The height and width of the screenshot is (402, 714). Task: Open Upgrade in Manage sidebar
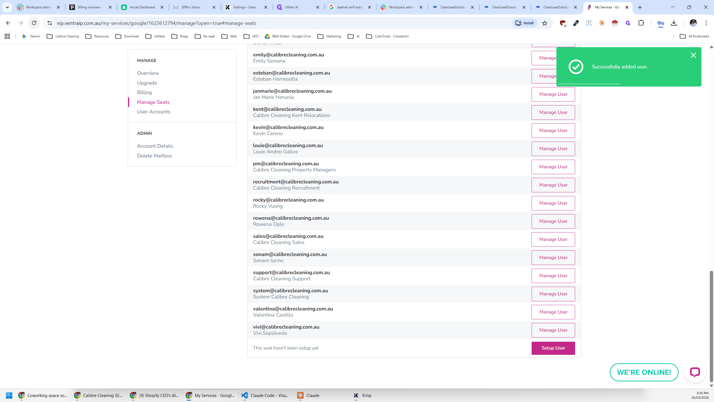pyautogui.click(x=147, y=83)
